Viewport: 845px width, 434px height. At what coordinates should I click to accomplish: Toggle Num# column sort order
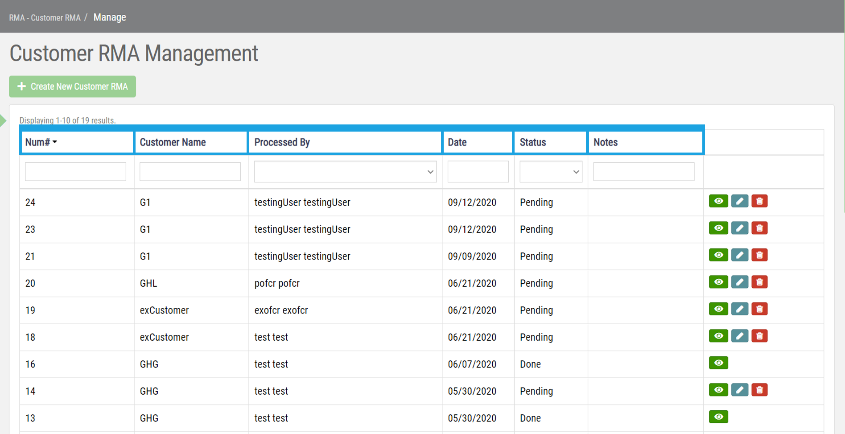point(40,142)
